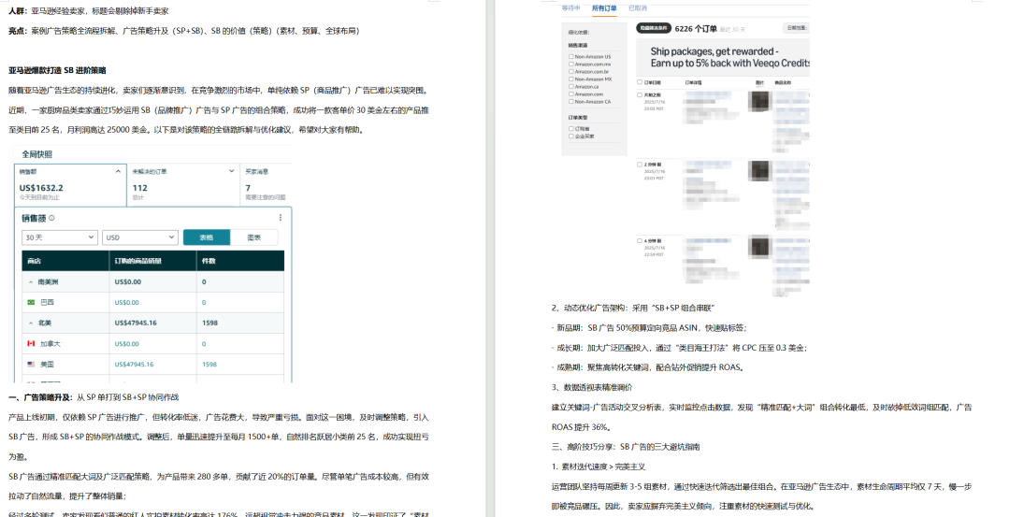
Task: Open product thumbnail of the 22:59 PDT order
Action: coord(760,247)
